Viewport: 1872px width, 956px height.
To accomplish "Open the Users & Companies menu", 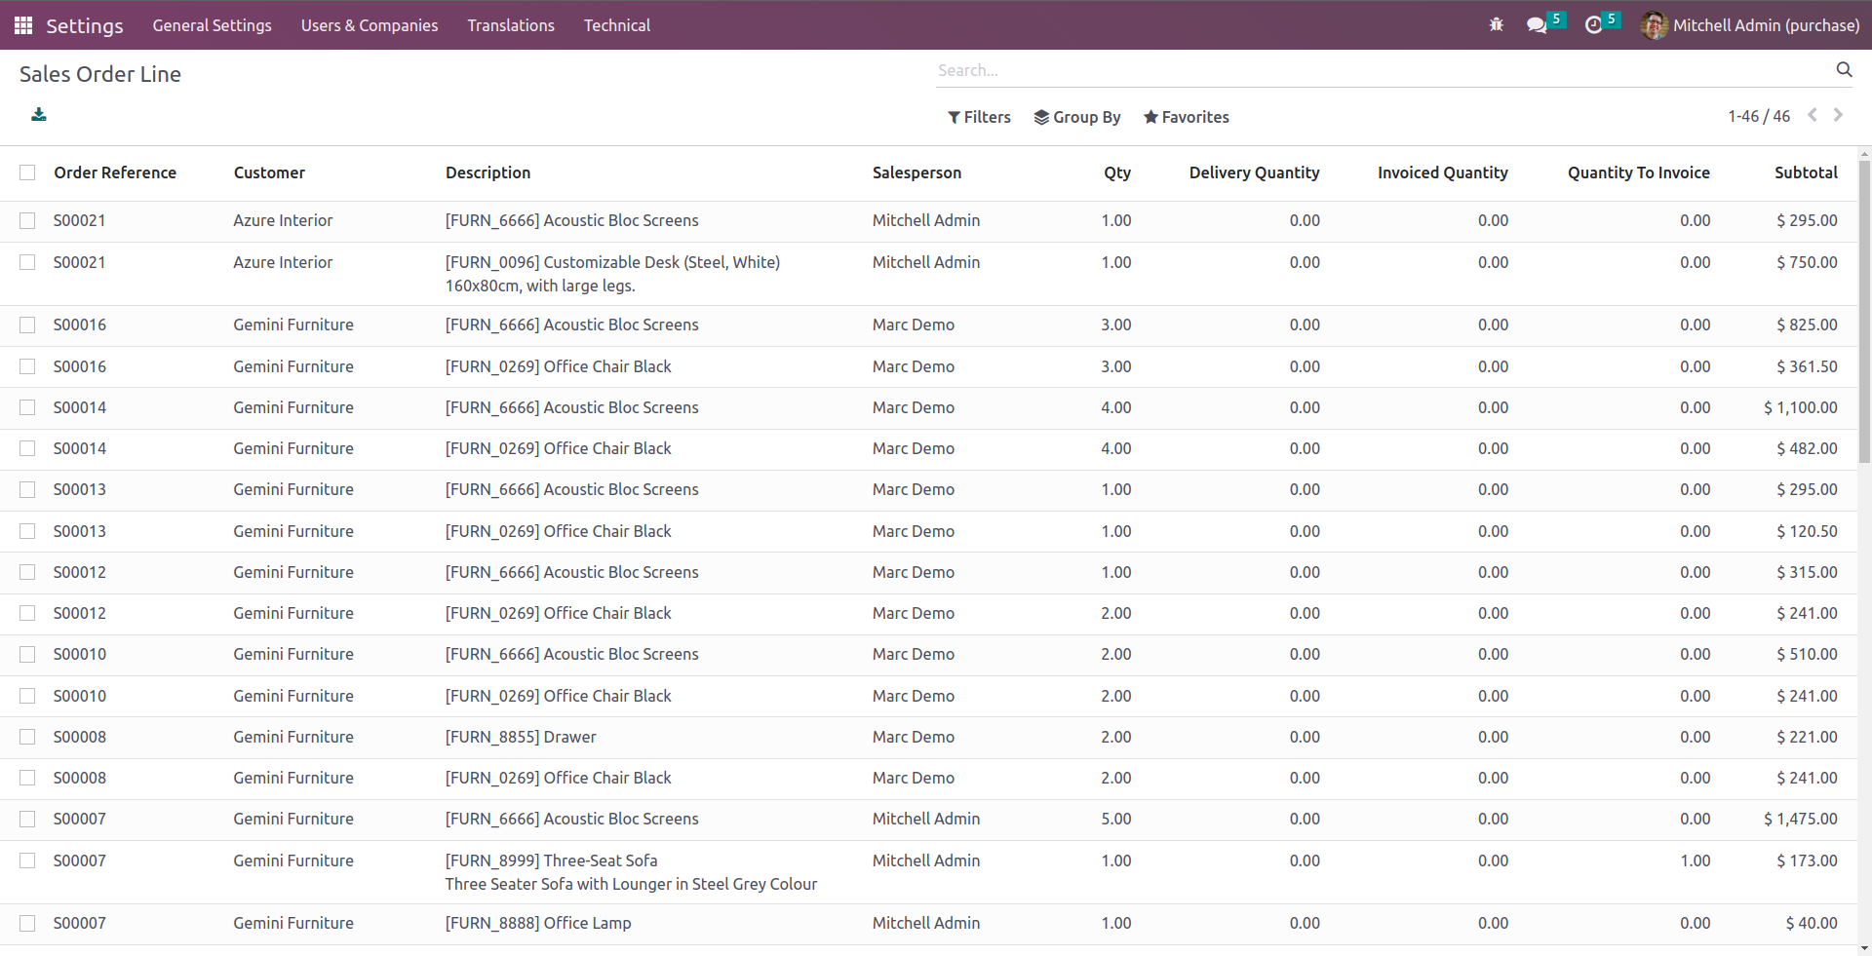I will click(x=369, y=25).
